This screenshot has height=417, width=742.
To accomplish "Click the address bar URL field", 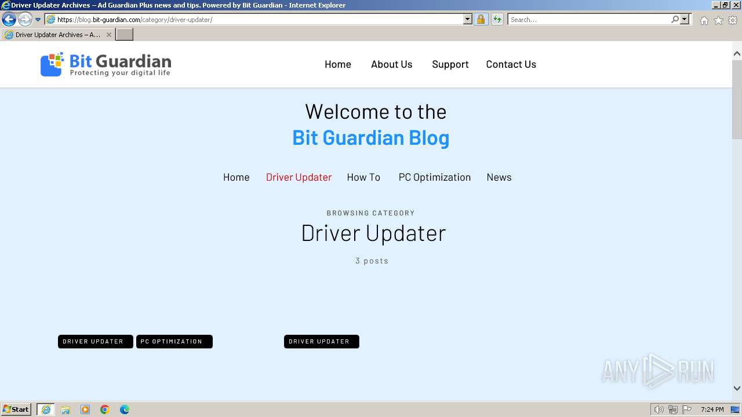I will coord(254,19).
